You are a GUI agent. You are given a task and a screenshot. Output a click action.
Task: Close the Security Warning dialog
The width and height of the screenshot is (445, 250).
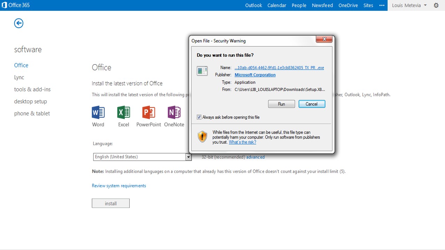tap(324, 39)
